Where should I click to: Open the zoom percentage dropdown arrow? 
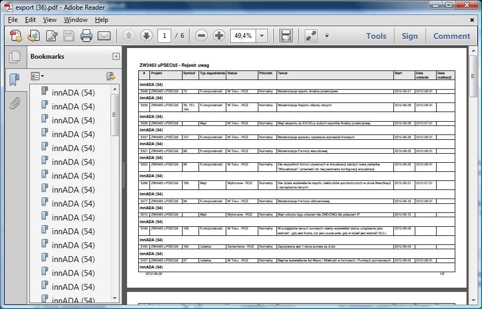[x=262, y=36]
